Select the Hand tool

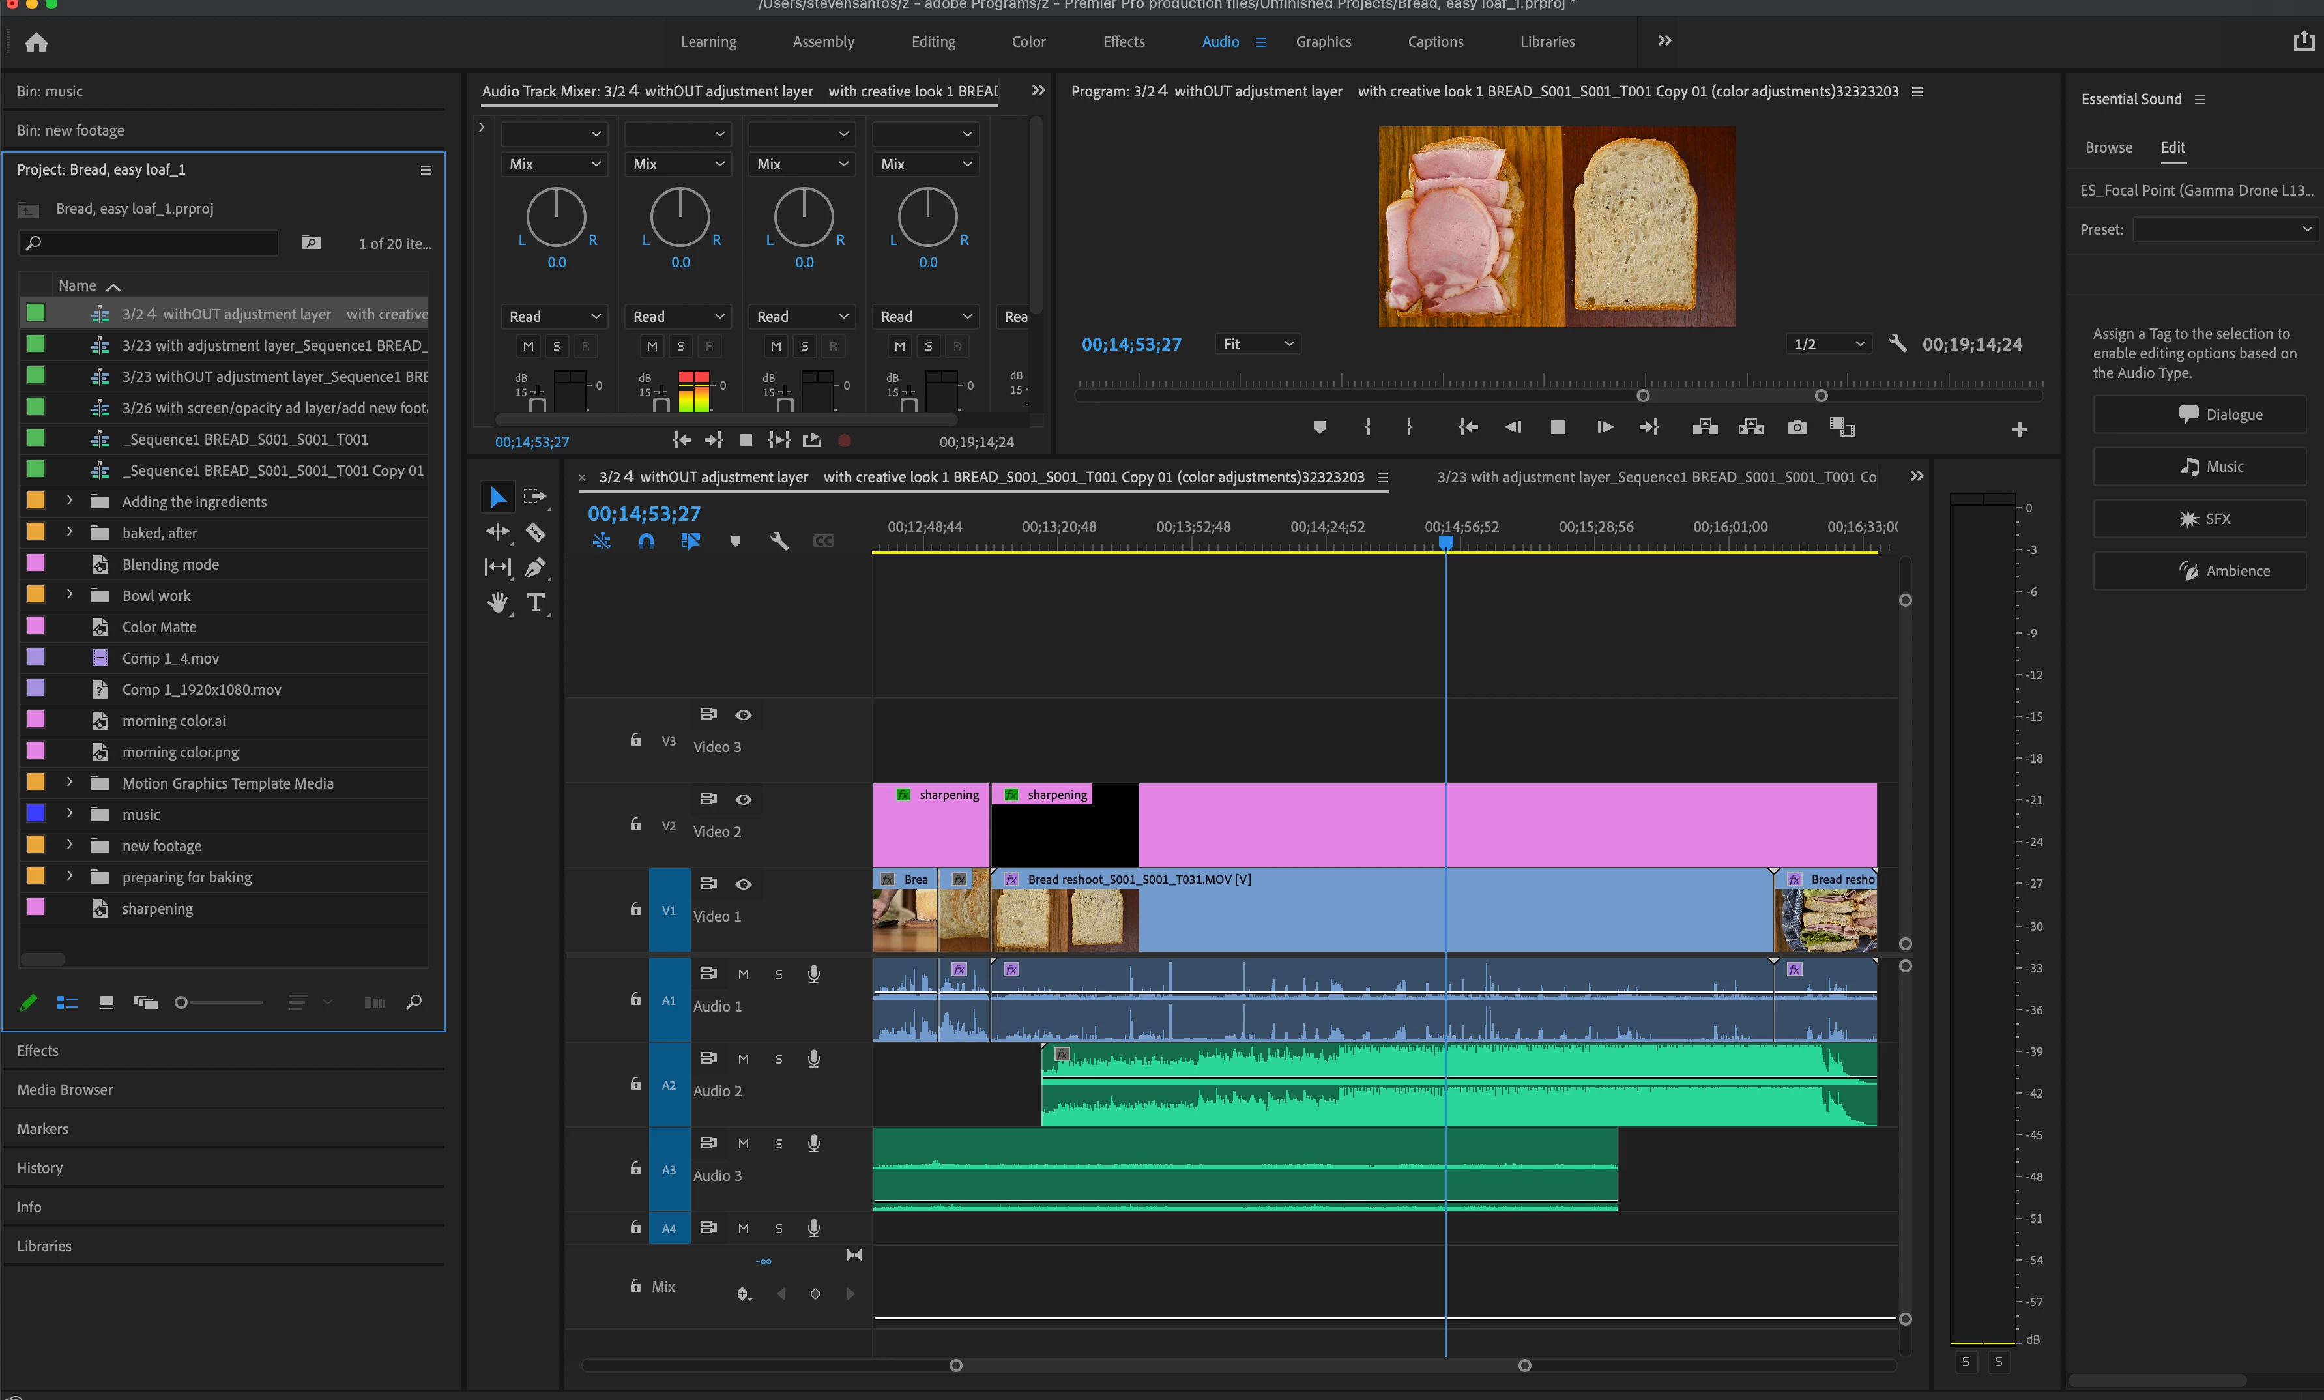click(497, 602)
